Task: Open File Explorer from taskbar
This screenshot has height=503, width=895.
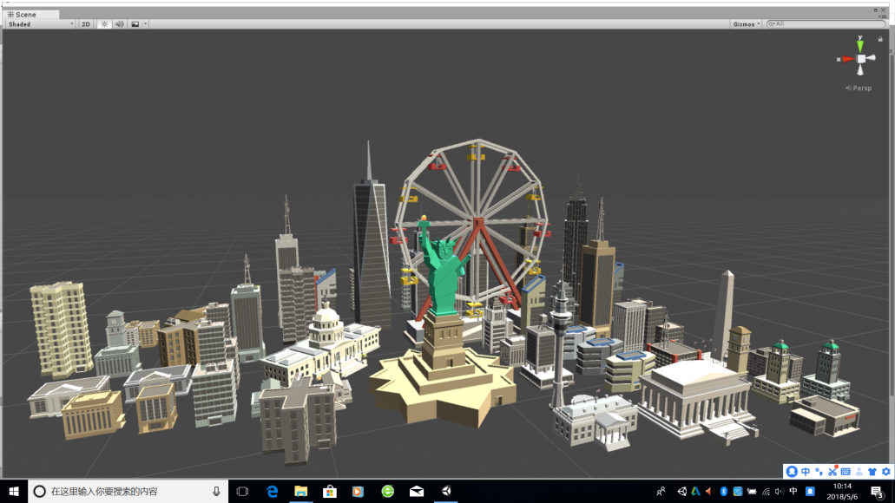Action: click(301, 491)
